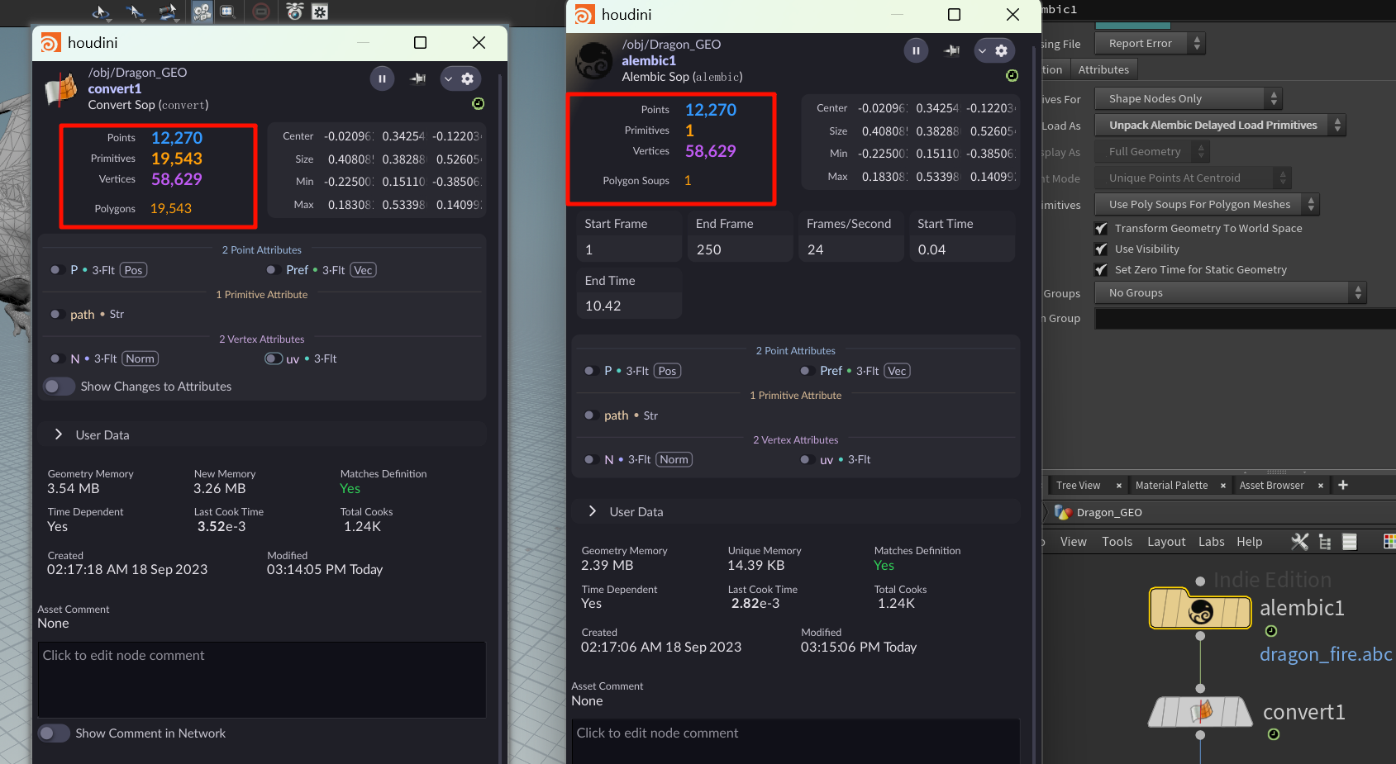Pin the alembic1 info window
Screen dimensions: 1396x764
coord(952,50)
